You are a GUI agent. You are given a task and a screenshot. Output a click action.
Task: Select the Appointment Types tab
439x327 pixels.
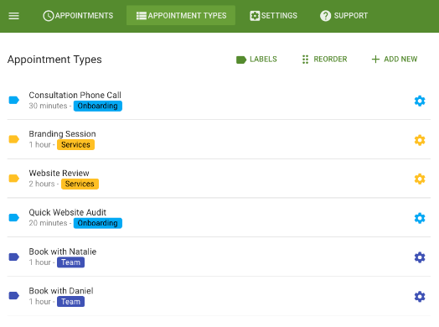pyautogui.click(x=181, y=16)
